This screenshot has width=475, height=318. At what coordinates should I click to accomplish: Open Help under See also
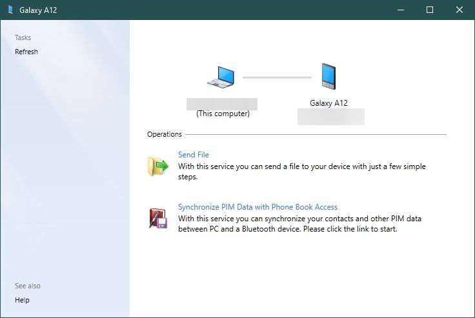coord(22,300)
